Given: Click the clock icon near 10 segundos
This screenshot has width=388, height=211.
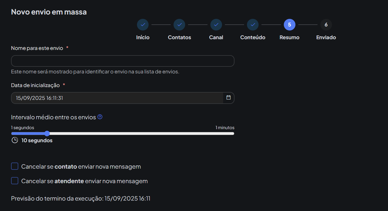Looking at the screenshot, I should 15,140.
